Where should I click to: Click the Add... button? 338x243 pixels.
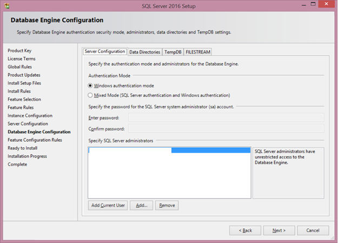pos(141,205)
